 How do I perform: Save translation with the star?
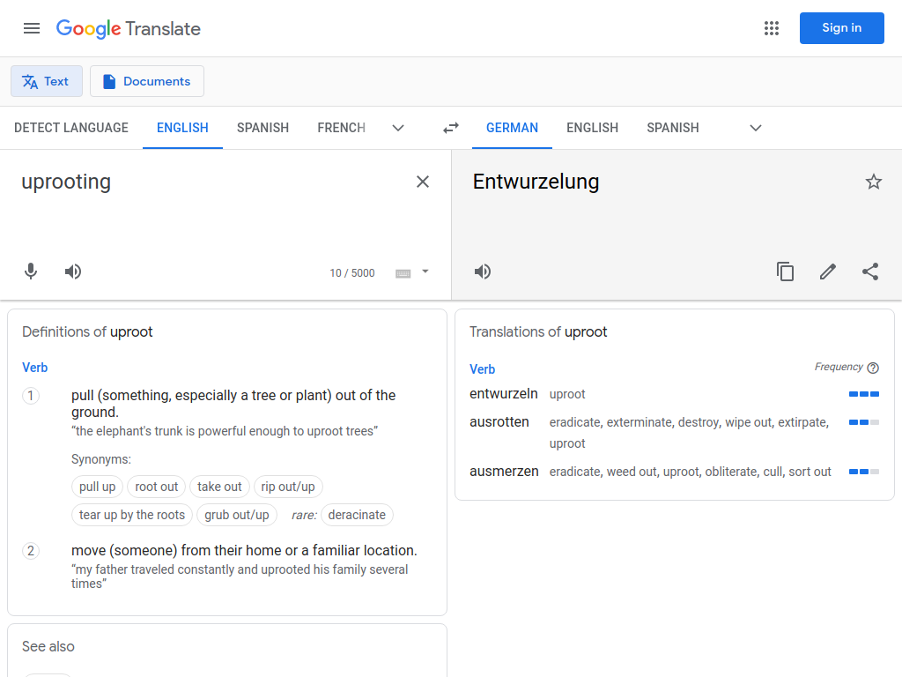click(874, 182)
